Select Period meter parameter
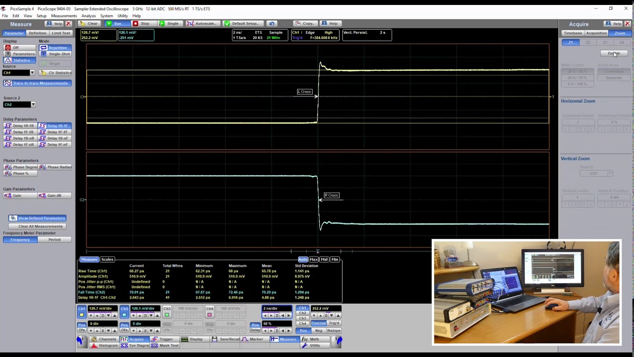The height and width of the screenshot is (357, 634). (54, 240)
